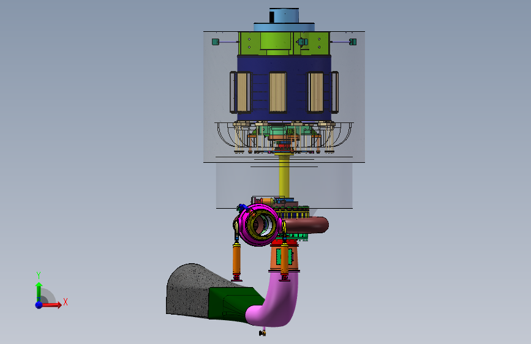Select the dark green draft tube section
The image size is (531, 344).
pos(234,304)
